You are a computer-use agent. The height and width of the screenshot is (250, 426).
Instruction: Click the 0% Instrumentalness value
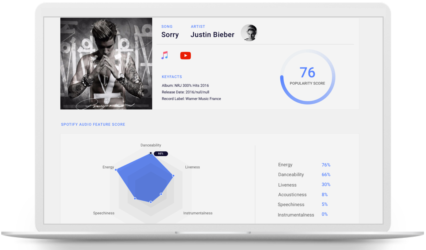[x=324, y=214]
